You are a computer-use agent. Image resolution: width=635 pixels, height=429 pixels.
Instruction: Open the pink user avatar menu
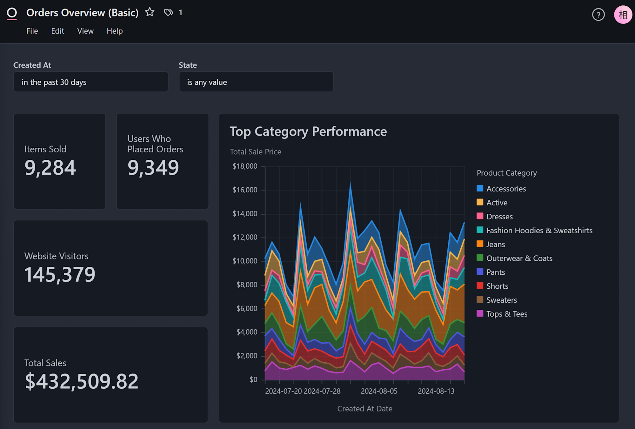coord(623,15)
